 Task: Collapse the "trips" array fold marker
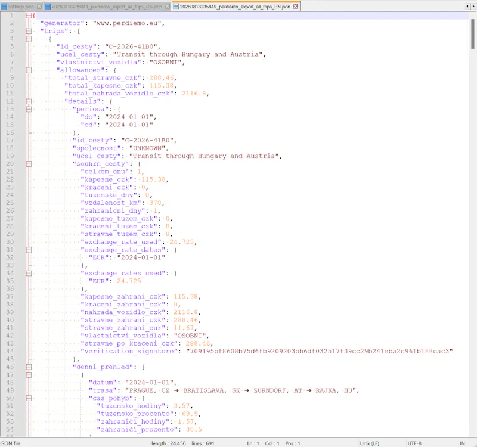coord(29,31)
